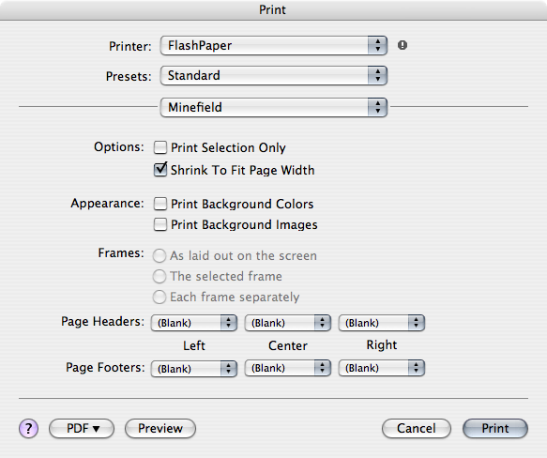Click the Preview button
Screen dimensions: 547x458
160,428
